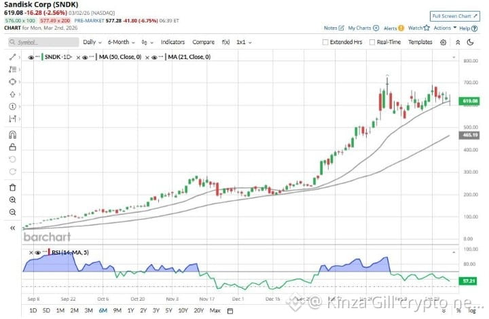Viewport: 489px width, 319px height.
Task: Open Notes for this chart
Action: 333,28
